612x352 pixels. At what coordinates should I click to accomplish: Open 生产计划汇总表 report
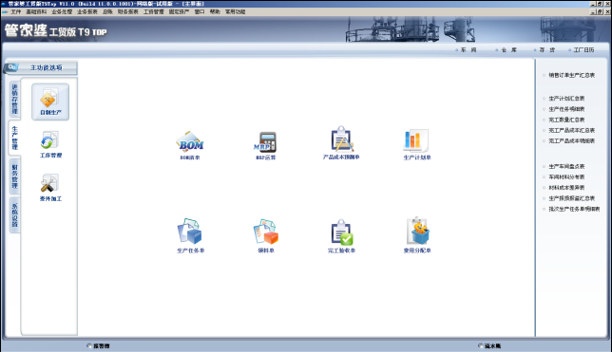click(566, 99)
